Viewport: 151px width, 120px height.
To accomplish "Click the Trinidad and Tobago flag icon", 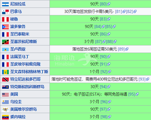I will tap(5, 79).
